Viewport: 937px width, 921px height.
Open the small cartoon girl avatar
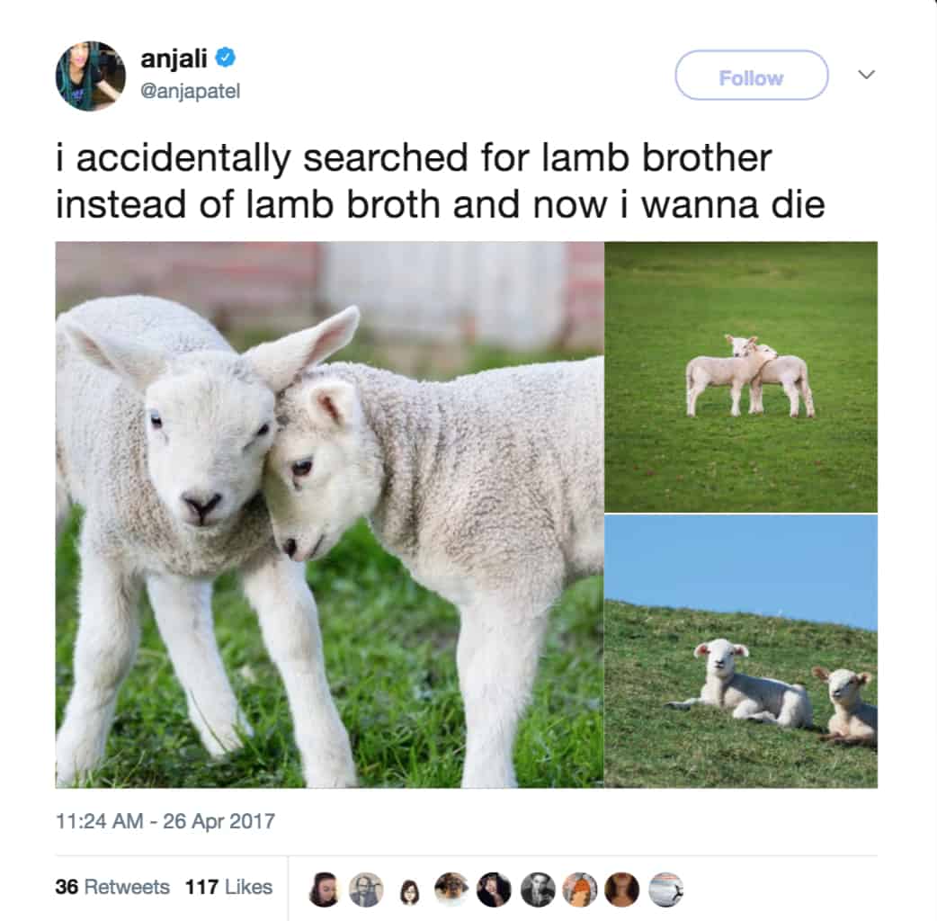coord(409,891)
